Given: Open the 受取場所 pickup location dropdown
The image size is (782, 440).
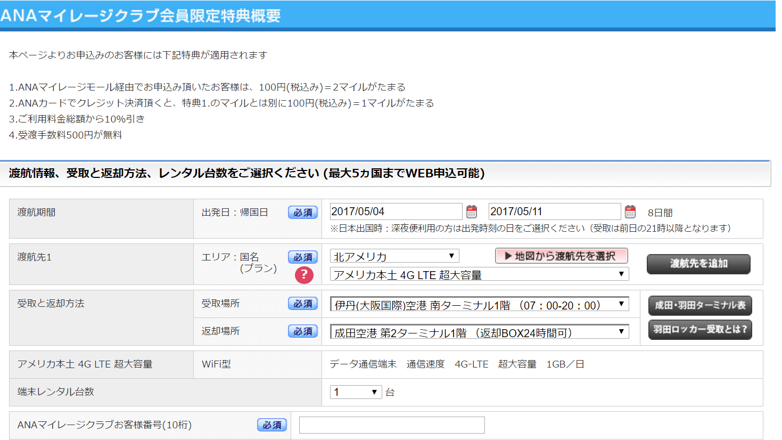Looking at the screenshot, I should [x=479, y=305].
